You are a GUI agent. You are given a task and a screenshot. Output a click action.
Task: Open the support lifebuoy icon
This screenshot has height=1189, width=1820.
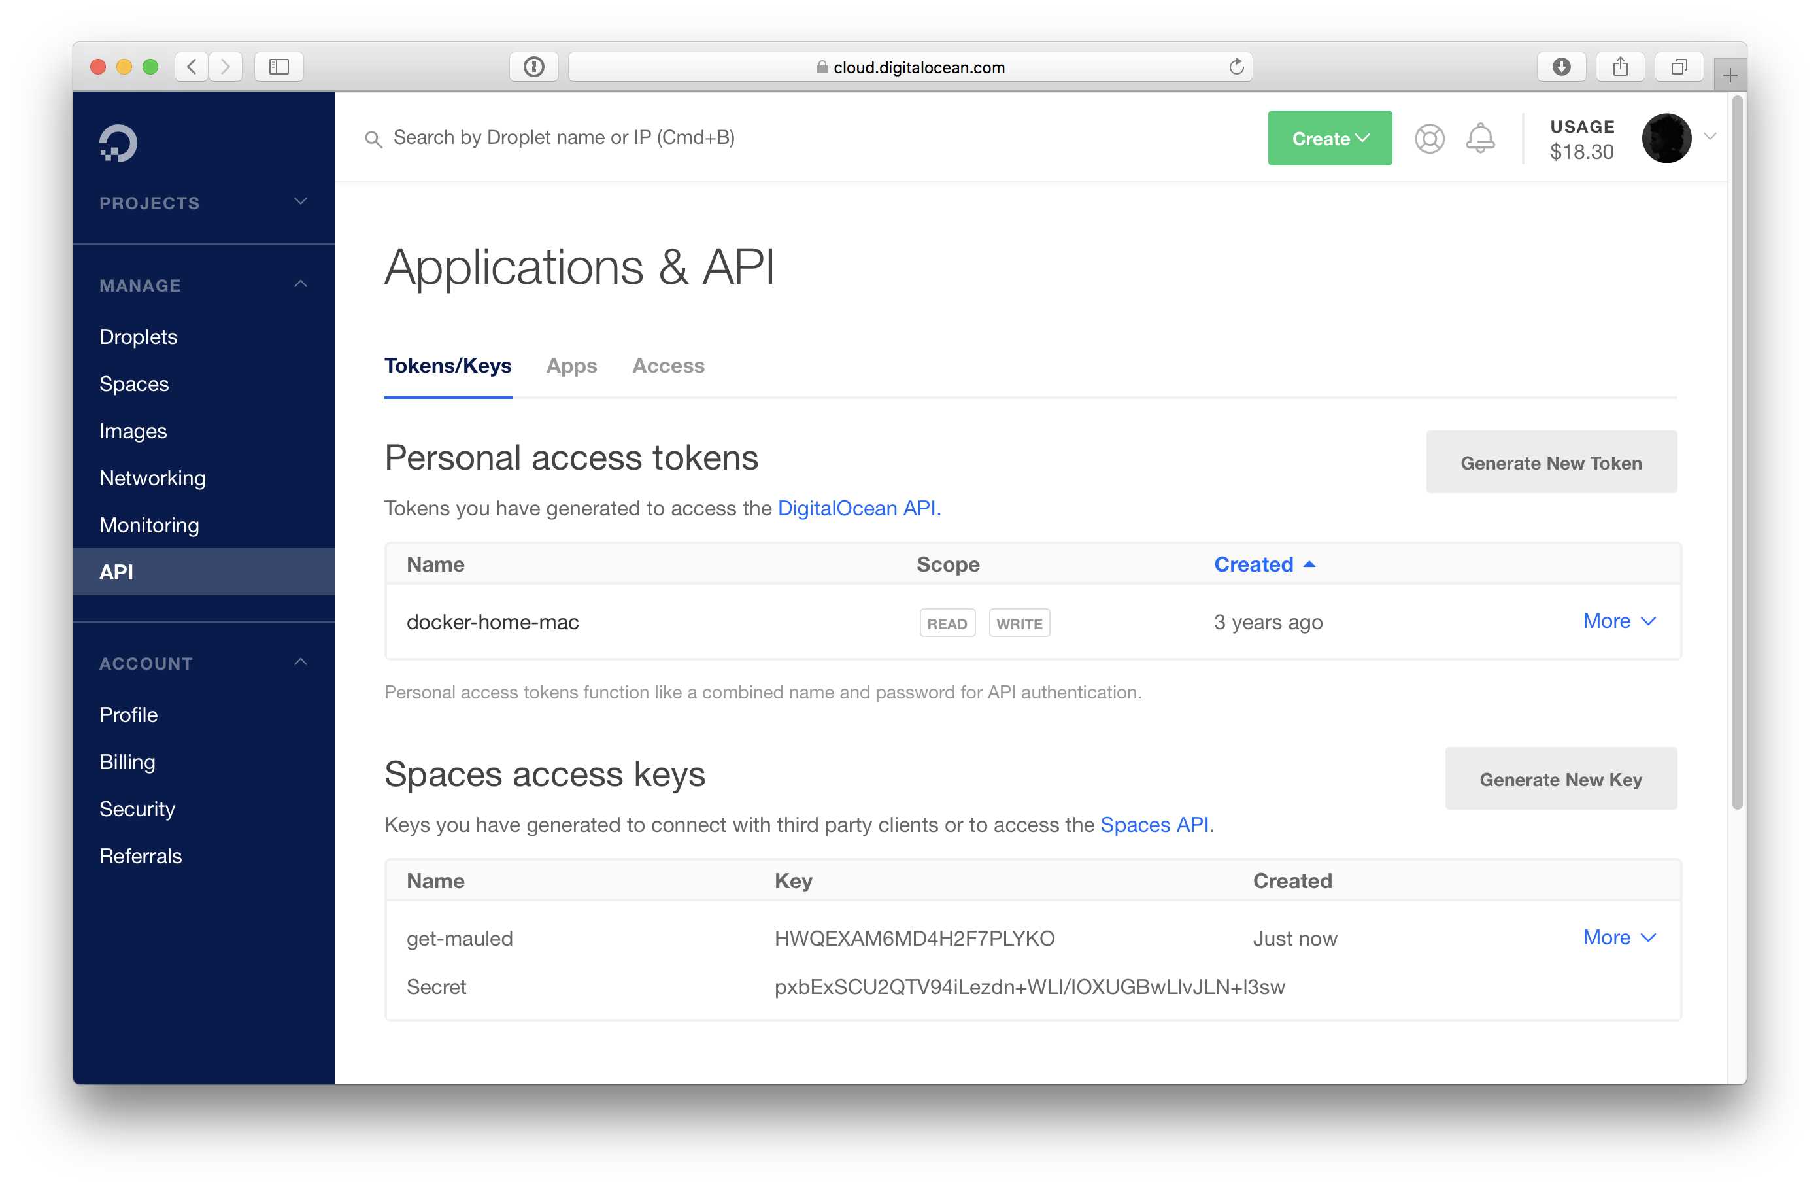tap(1428, 139)
